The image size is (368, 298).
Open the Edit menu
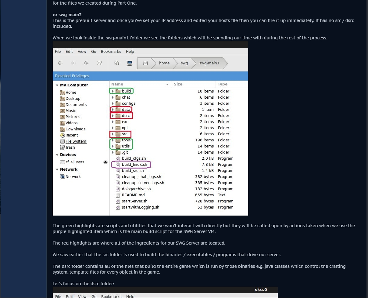pyautogui.click(x=69, y=52)
